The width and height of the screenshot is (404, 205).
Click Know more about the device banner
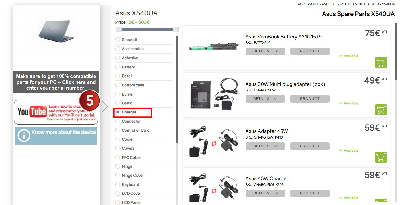click(56, 136)
